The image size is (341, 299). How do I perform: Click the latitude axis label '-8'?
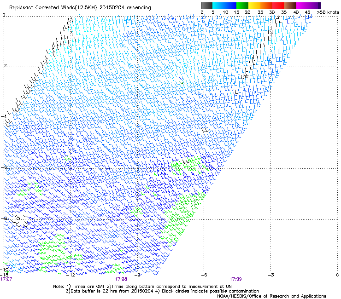click(4, 218)
